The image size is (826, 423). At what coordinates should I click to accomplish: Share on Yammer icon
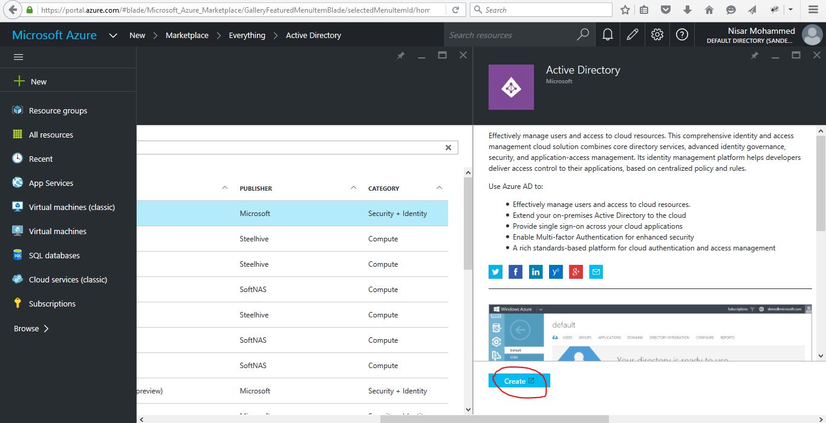556,272
